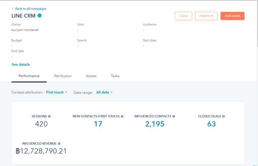Click the closed deals count 63
The image size is (258, 166).
click(211, 124)
